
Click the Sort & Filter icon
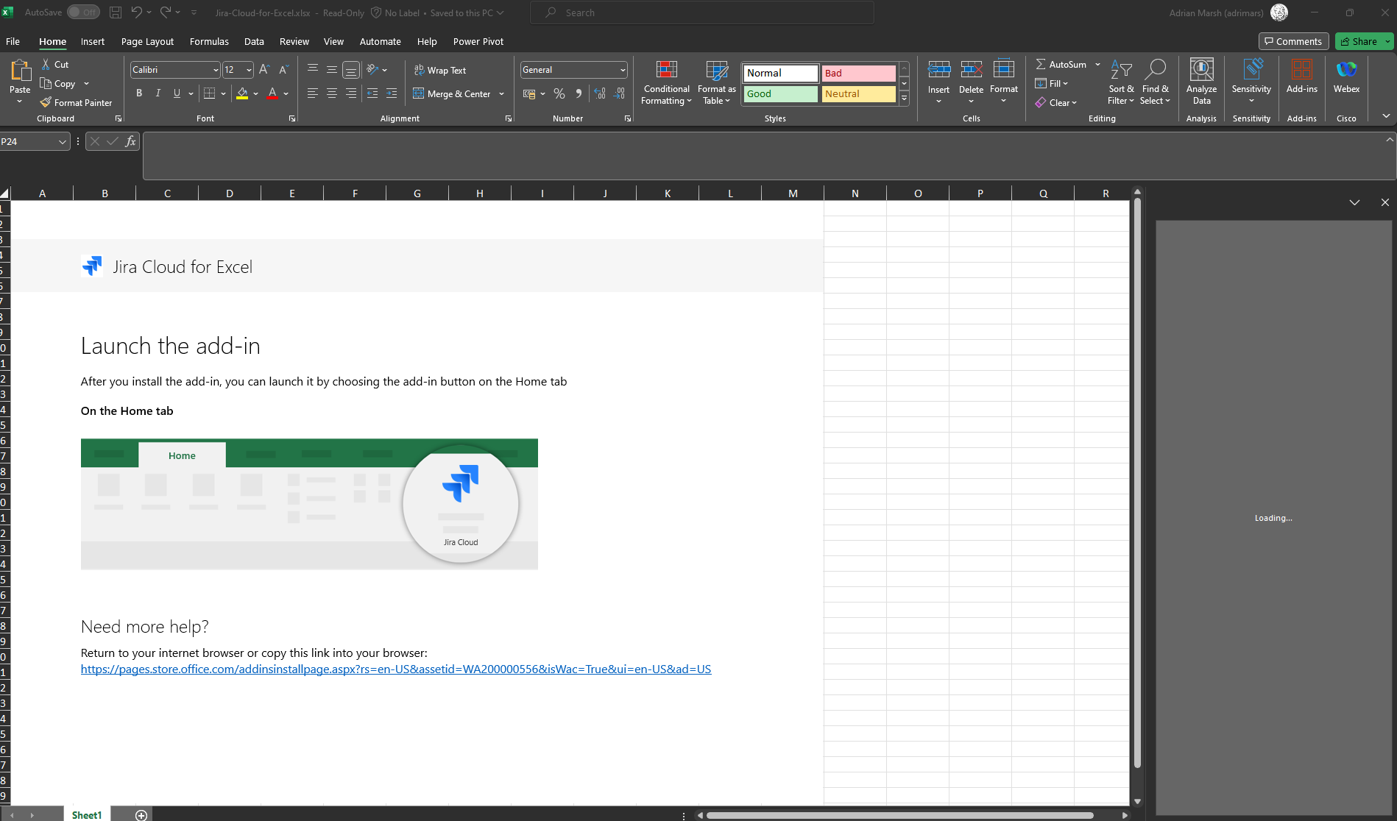coord(1120,69)
